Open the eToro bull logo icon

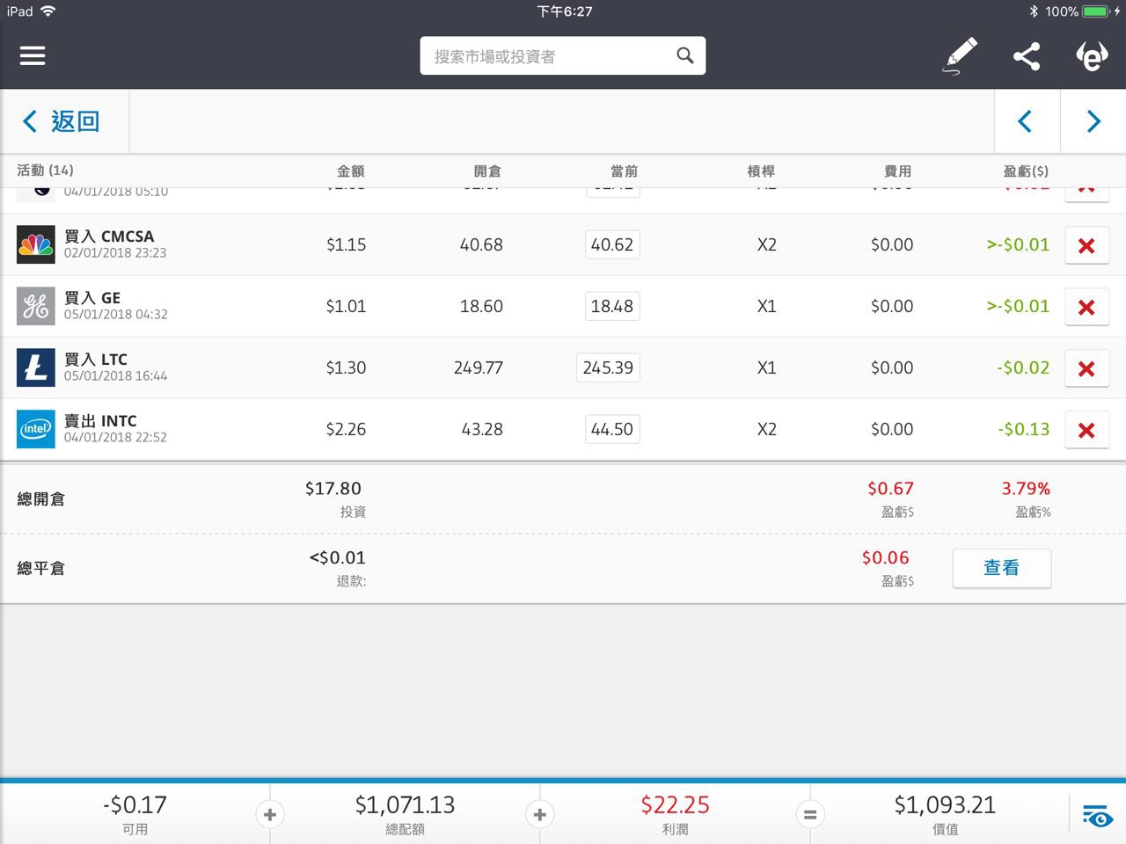tap(1093, 56)
